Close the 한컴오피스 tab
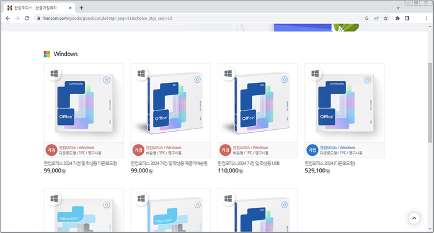The image size is (434, 233). click(70, 8)
